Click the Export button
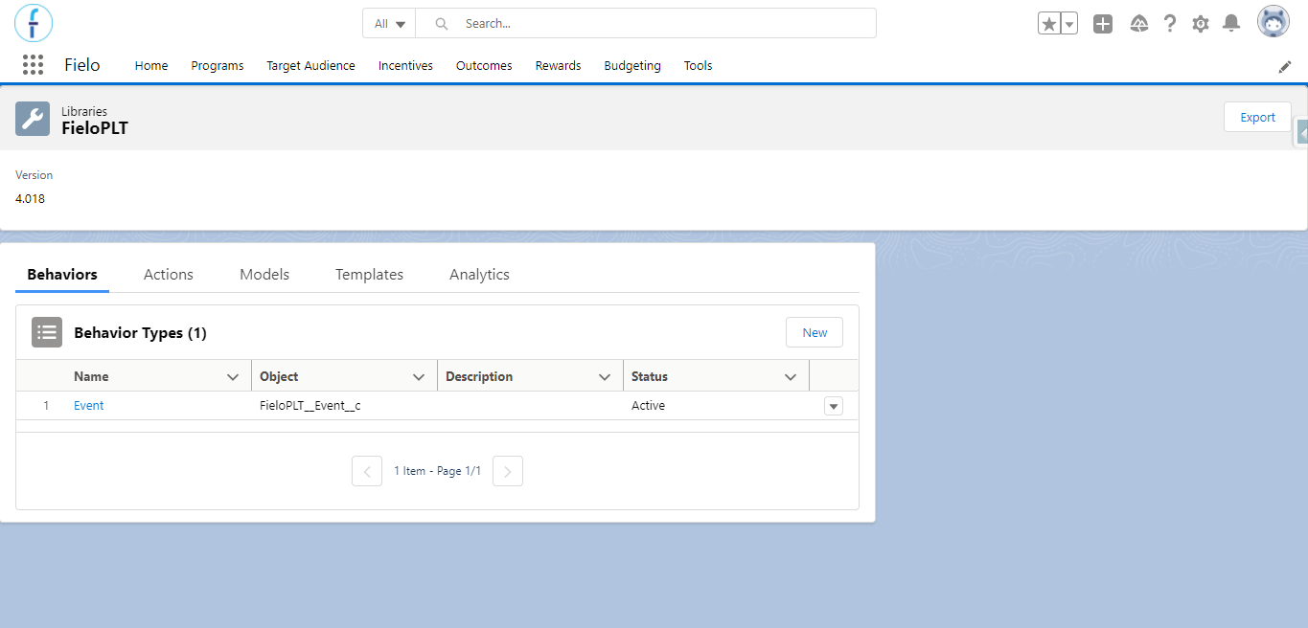 coord(1257,117)
